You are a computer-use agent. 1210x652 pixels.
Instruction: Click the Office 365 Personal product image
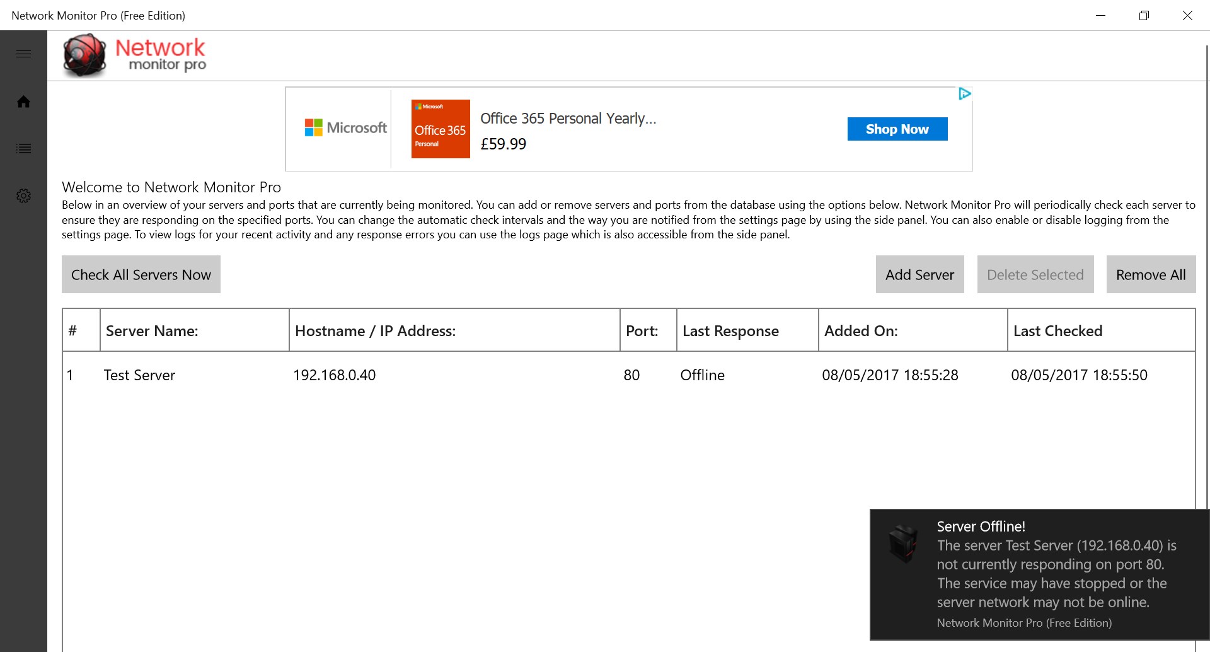pyautogui.click(x=440, y=129)
